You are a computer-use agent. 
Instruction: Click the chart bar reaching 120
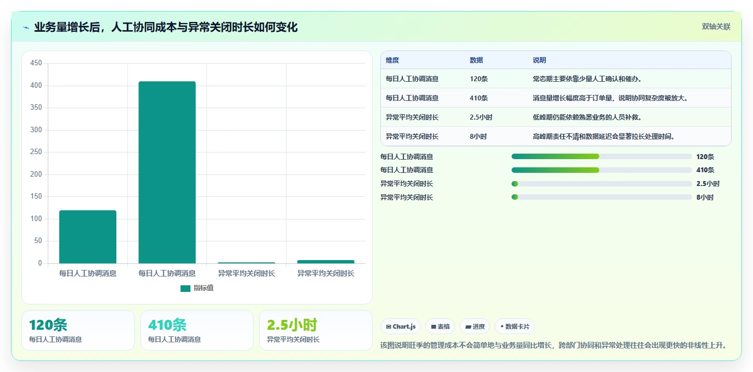pos(88,236)
